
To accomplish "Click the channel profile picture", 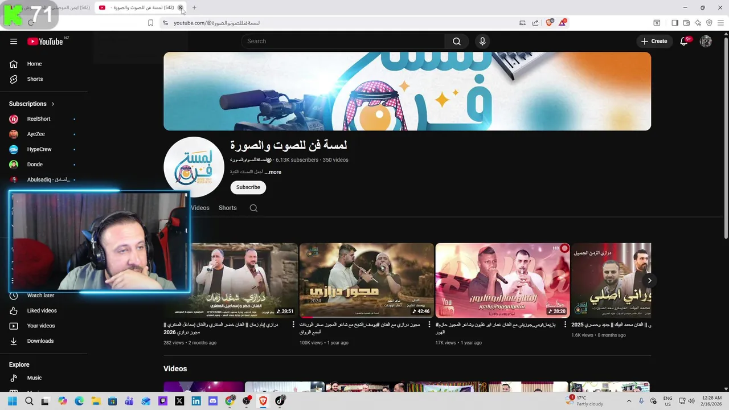I will click(194, 167).
